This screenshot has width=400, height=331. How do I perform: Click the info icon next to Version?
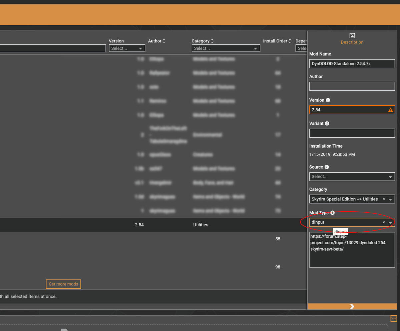pos(328,100)
